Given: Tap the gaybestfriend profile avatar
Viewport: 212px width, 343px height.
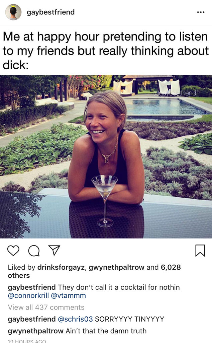Looking at the screenshot, I should (x=13, y=12).
